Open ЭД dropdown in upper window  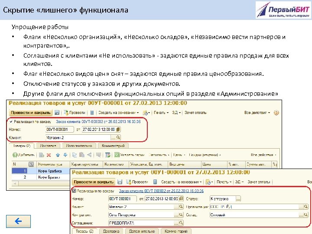tap(176, 113)
